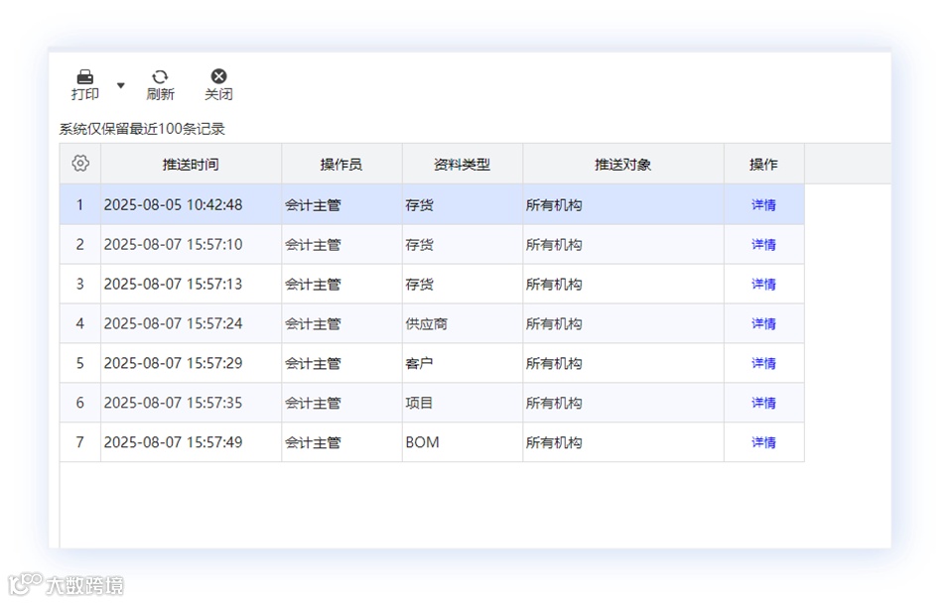Click the 操作员 column header

[x=341, y=165]
